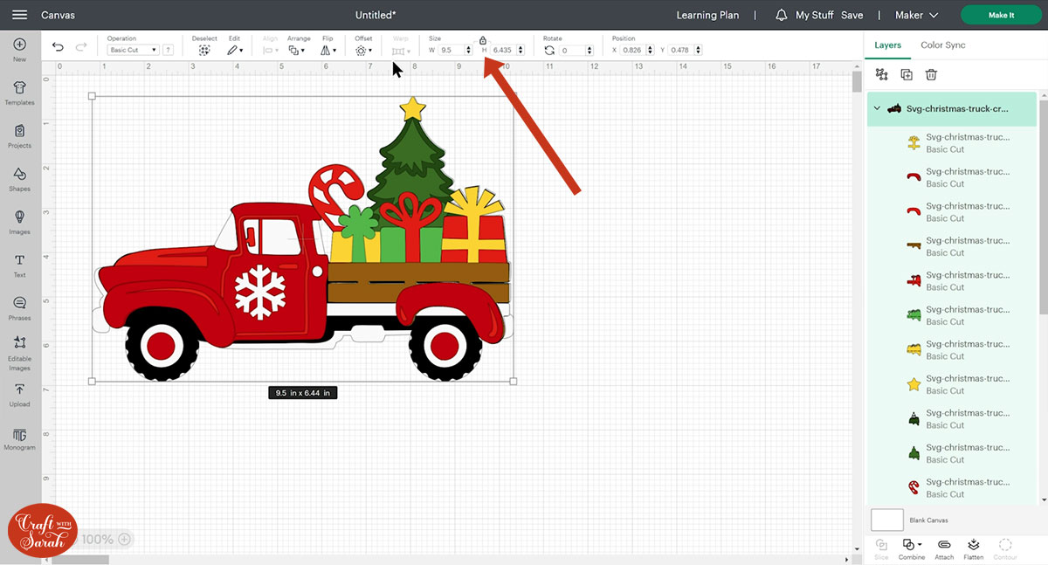Collapse the Svg-christmas-truck group
This screenshot has width=1048, height=565.
tap(878, 108)
